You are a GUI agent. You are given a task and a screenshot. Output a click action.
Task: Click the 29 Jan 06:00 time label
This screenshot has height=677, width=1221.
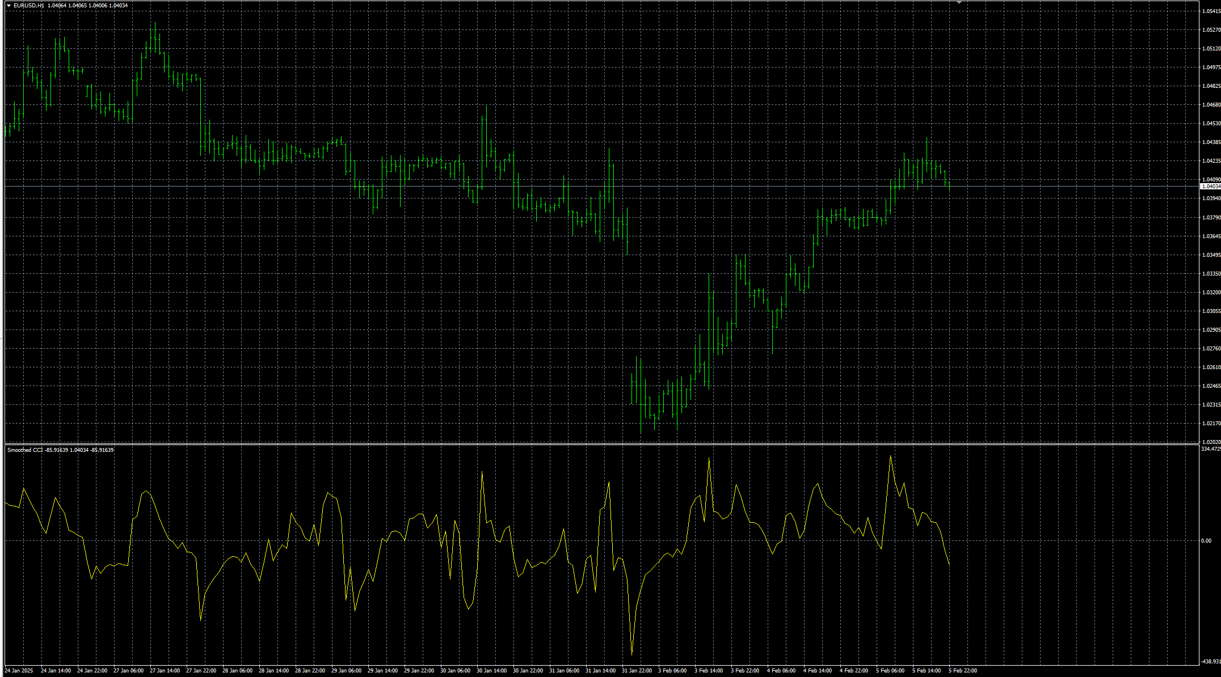(x=347, y=671)
